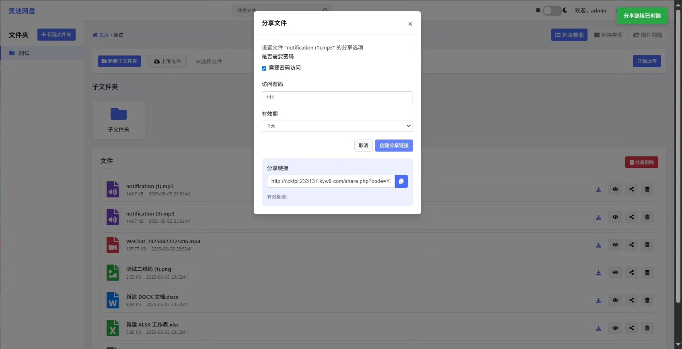
Task: Click 上传文件 button
Action: point(167,62)
